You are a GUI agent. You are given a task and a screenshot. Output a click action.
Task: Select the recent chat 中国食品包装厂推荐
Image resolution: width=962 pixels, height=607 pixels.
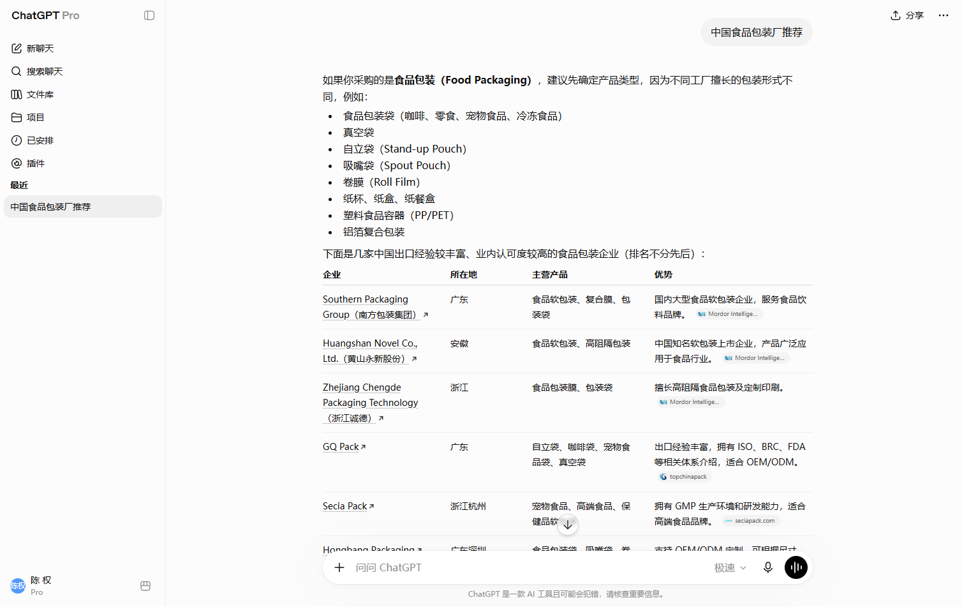[83, 207]
